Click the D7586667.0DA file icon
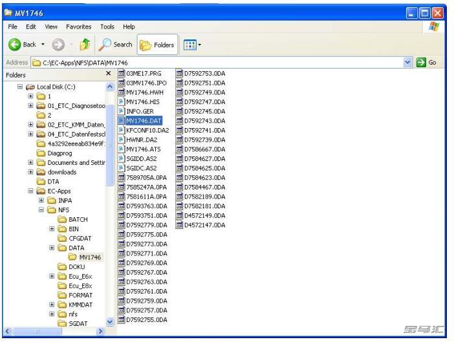This screenshot has height=344, width=454. pyautogui.click(x=180, y=149)
